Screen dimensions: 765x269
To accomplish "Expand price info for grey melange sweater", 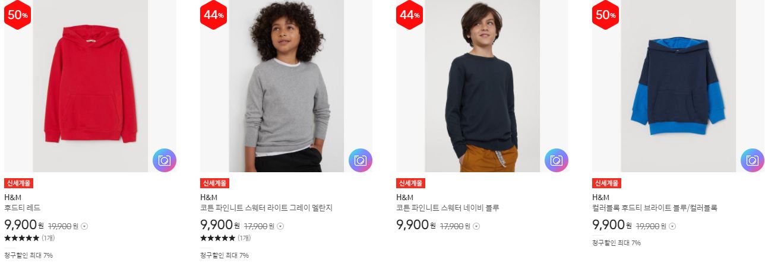I will pyautogui.click(x=280, y=226).
